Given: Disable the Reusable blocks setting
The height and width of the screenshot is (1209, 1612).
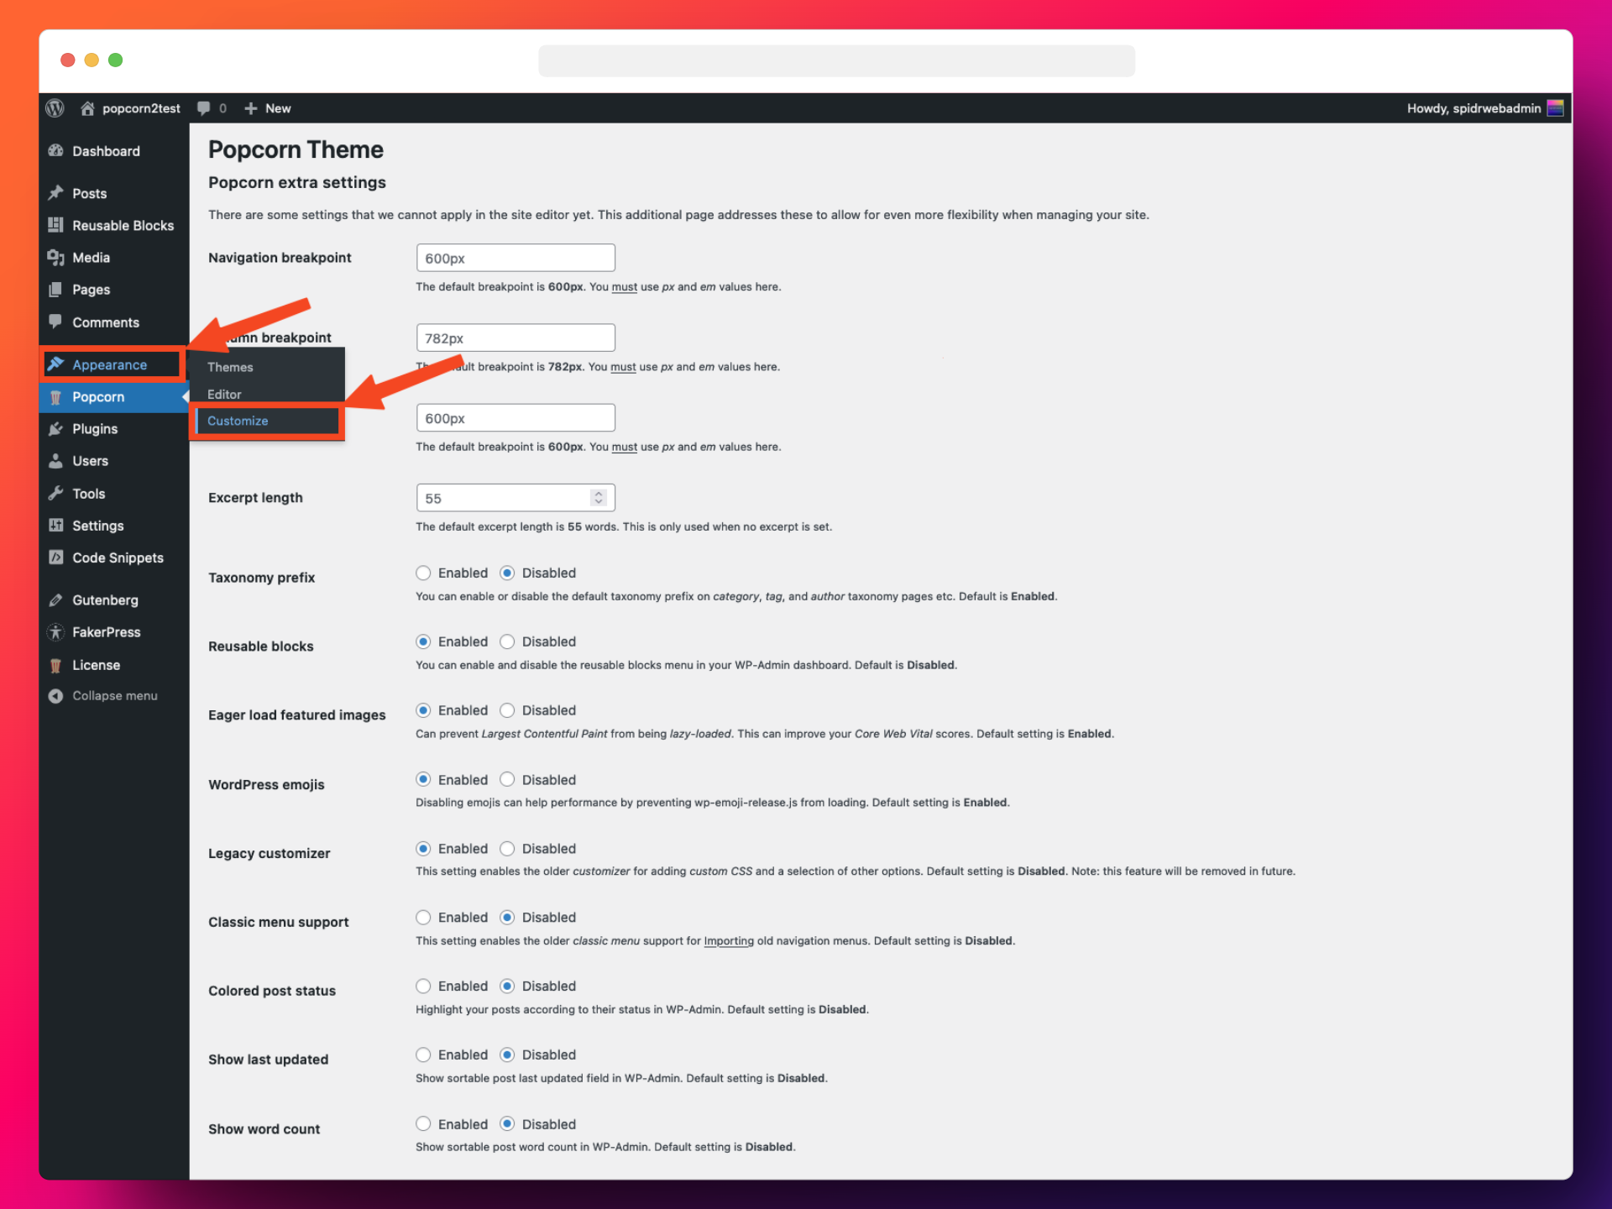Looking at the screenshot, I should 507,641.
